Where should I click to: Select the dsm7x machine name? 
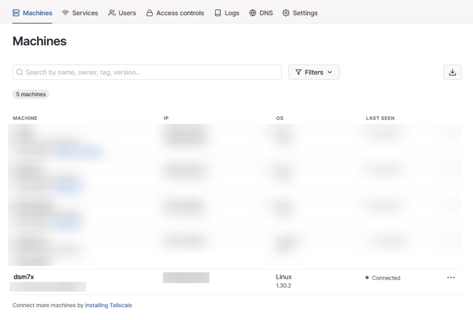(x=24, y=277)
